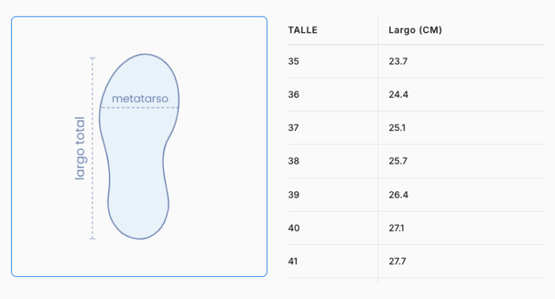Click the 23.7 length value
Image resolution: width=555 pixels, height=299 pixels.
[398, 61]
